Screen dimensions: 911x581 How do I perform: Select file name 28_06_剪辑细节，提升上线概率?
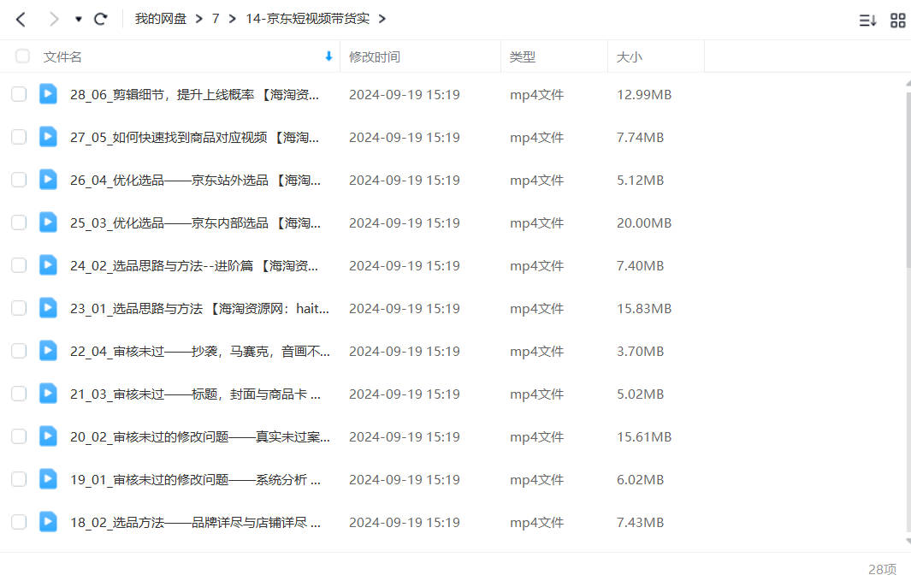(195, 95)
